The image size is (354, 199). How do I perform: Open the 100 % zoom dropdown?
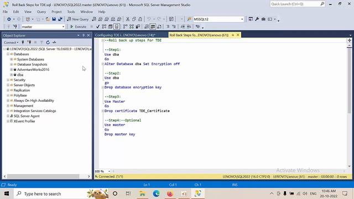coord(109,171)
